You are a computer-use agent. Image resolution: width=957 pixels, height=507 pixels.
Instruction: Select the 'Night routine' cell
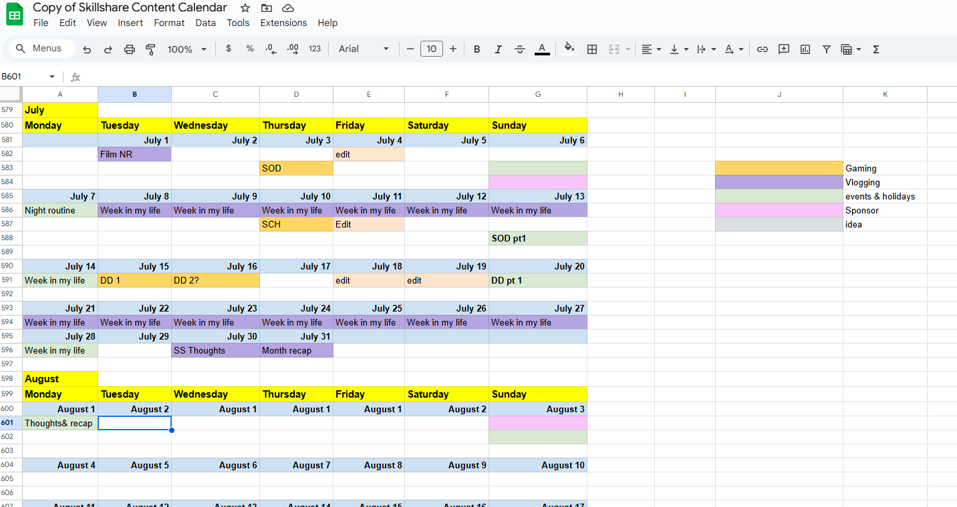(x=60, y=210)
